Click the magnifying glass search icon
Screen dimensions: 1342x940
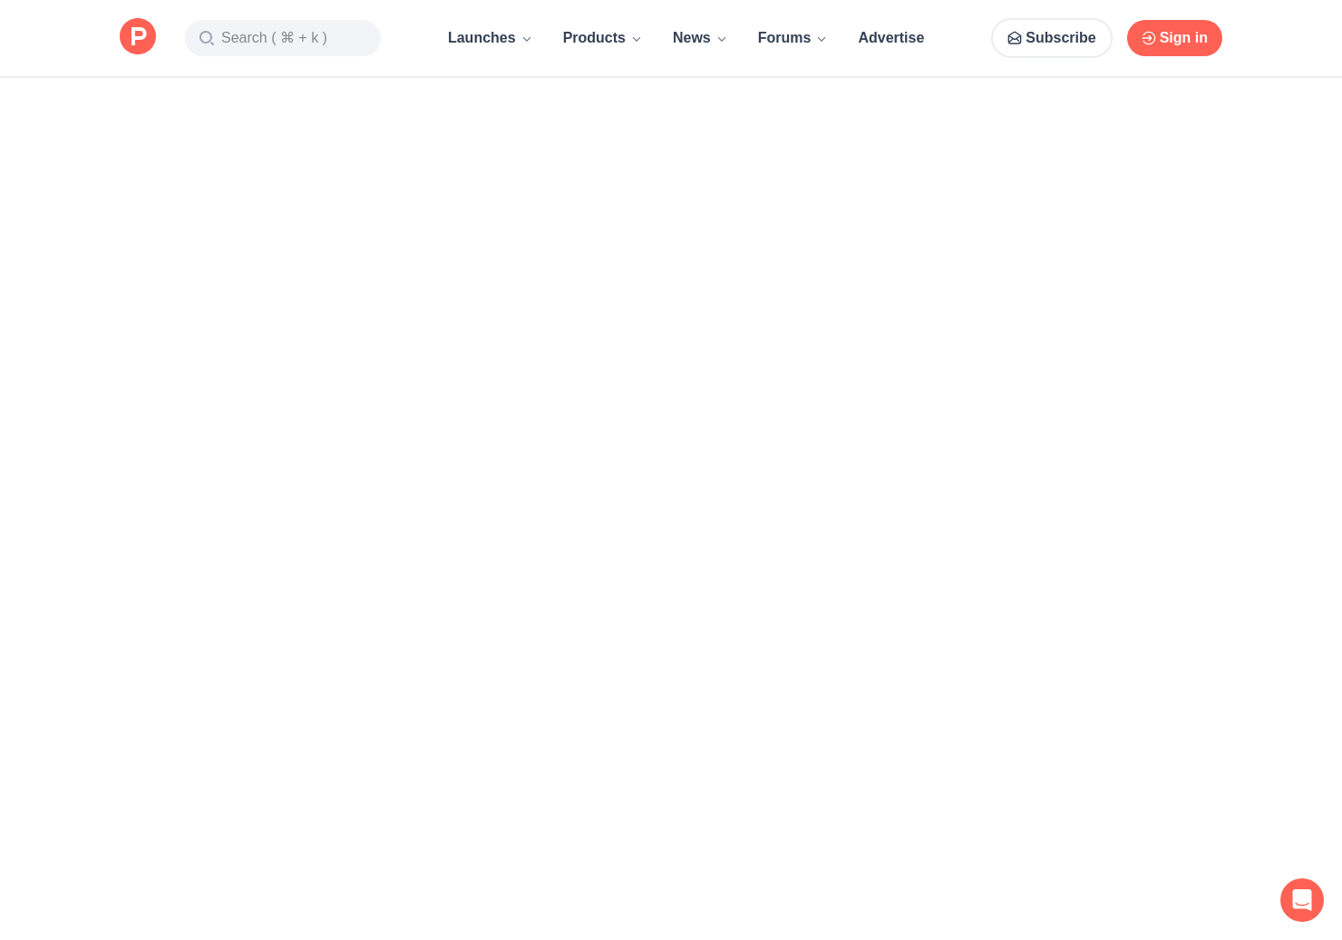(x=207, y=38)
